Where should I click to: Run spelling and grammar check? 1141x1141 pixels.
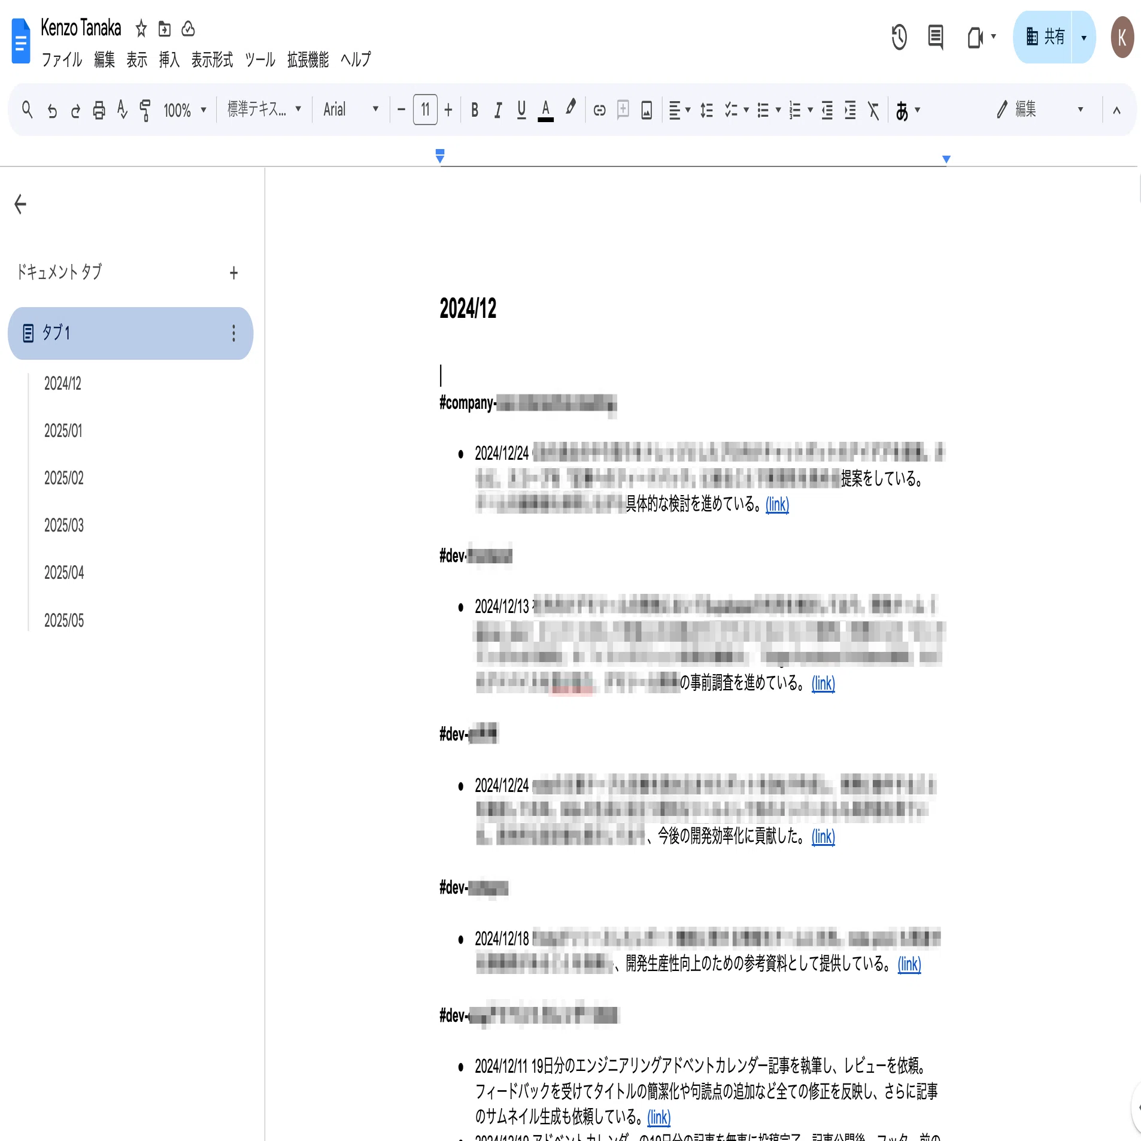pos(122,110)
